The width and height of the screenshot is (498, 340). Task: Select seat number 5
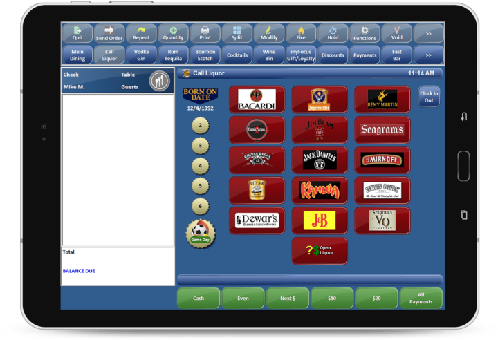tap(200, 186)
